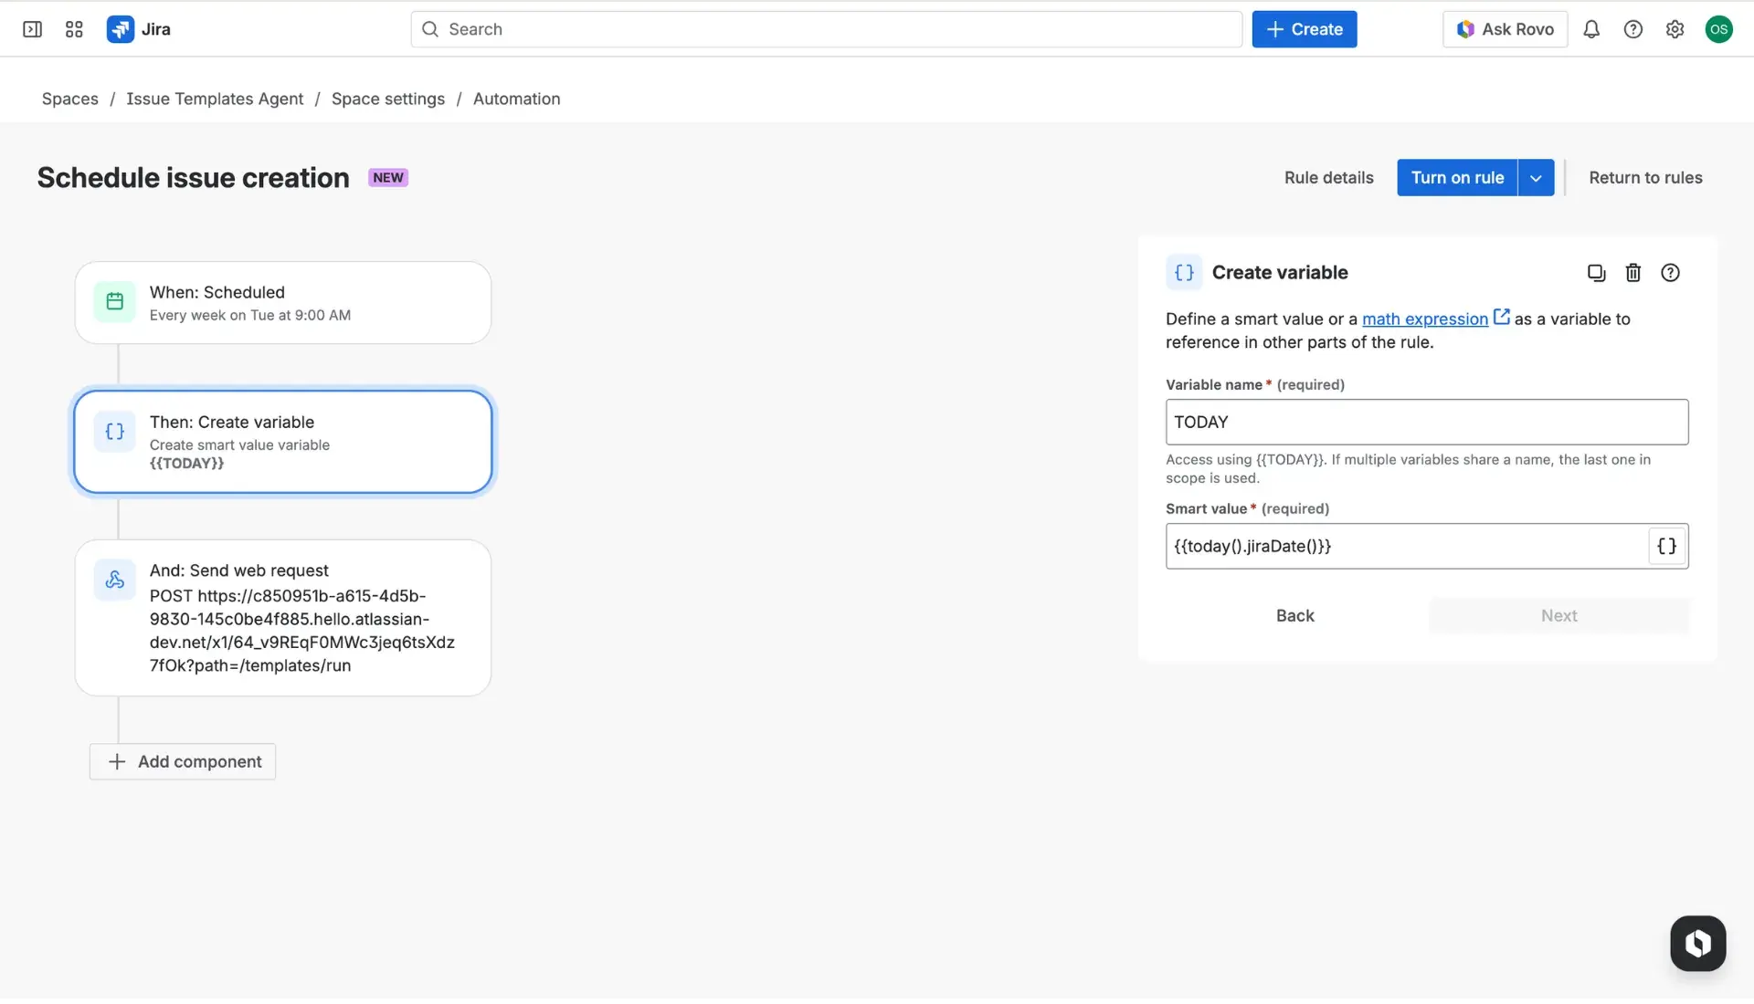Open the settings gear
The width and height of the screenshot is (1754, 1004).
pos(1675,29)
